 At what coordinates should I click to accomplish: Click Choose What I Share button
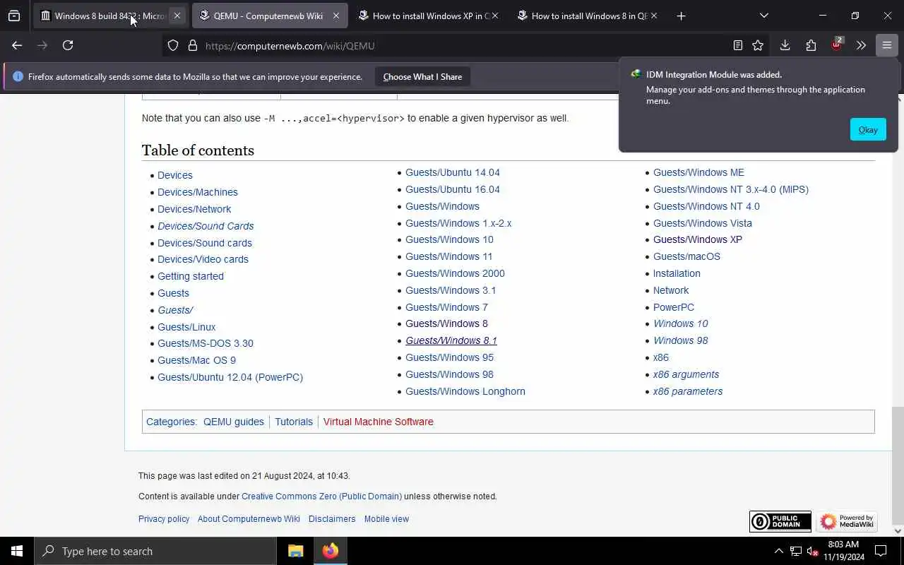422,77
